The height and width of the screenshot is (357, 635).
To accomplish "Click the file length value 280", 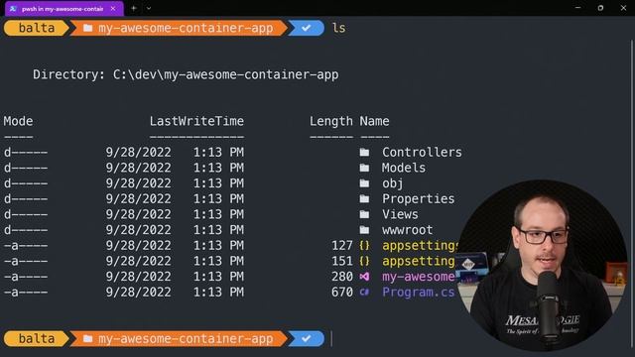I will [342, 277].
